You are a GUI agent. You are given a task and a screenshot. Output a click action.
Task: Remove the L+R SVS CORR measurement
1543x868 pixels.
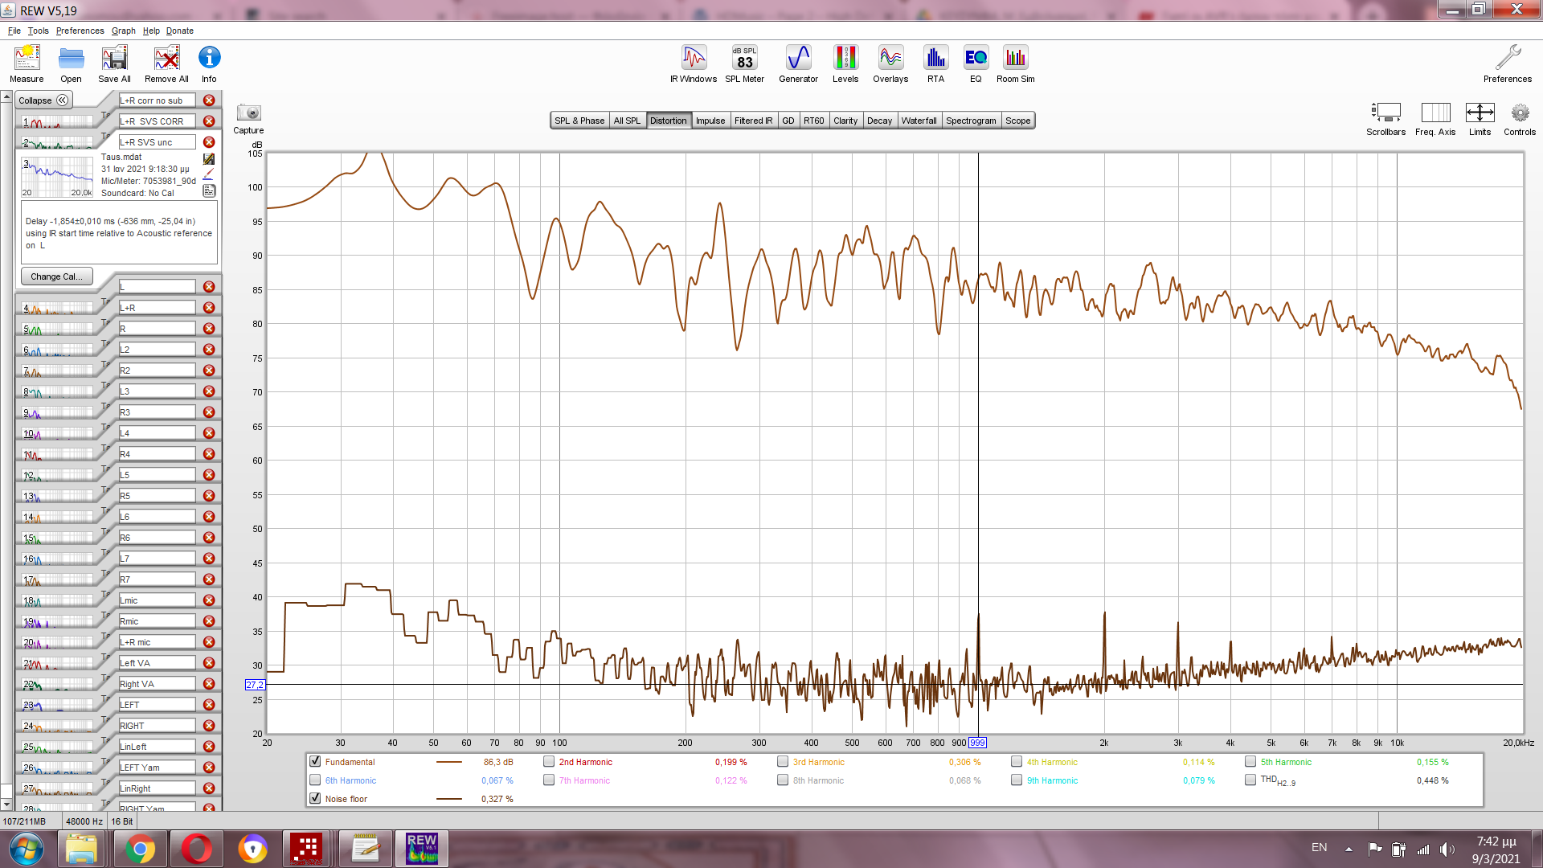pos(209,121)
